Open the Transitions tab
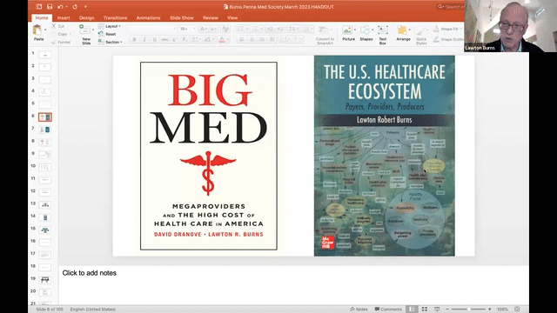This screenshot has width=557, height=313. tap(115, 17)
